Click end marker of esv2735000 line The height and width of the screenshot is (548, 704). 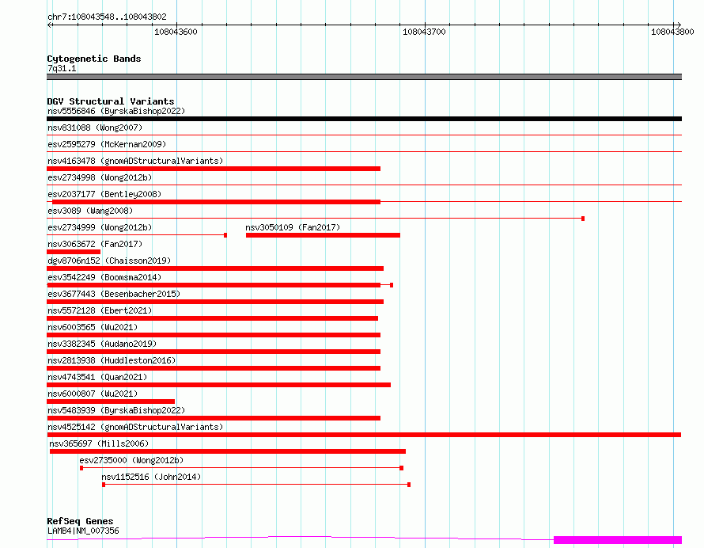coord(401,468)
